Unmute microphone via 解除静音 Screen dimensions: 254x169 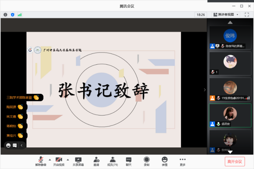pyautogui.click(x=41, y=161)
